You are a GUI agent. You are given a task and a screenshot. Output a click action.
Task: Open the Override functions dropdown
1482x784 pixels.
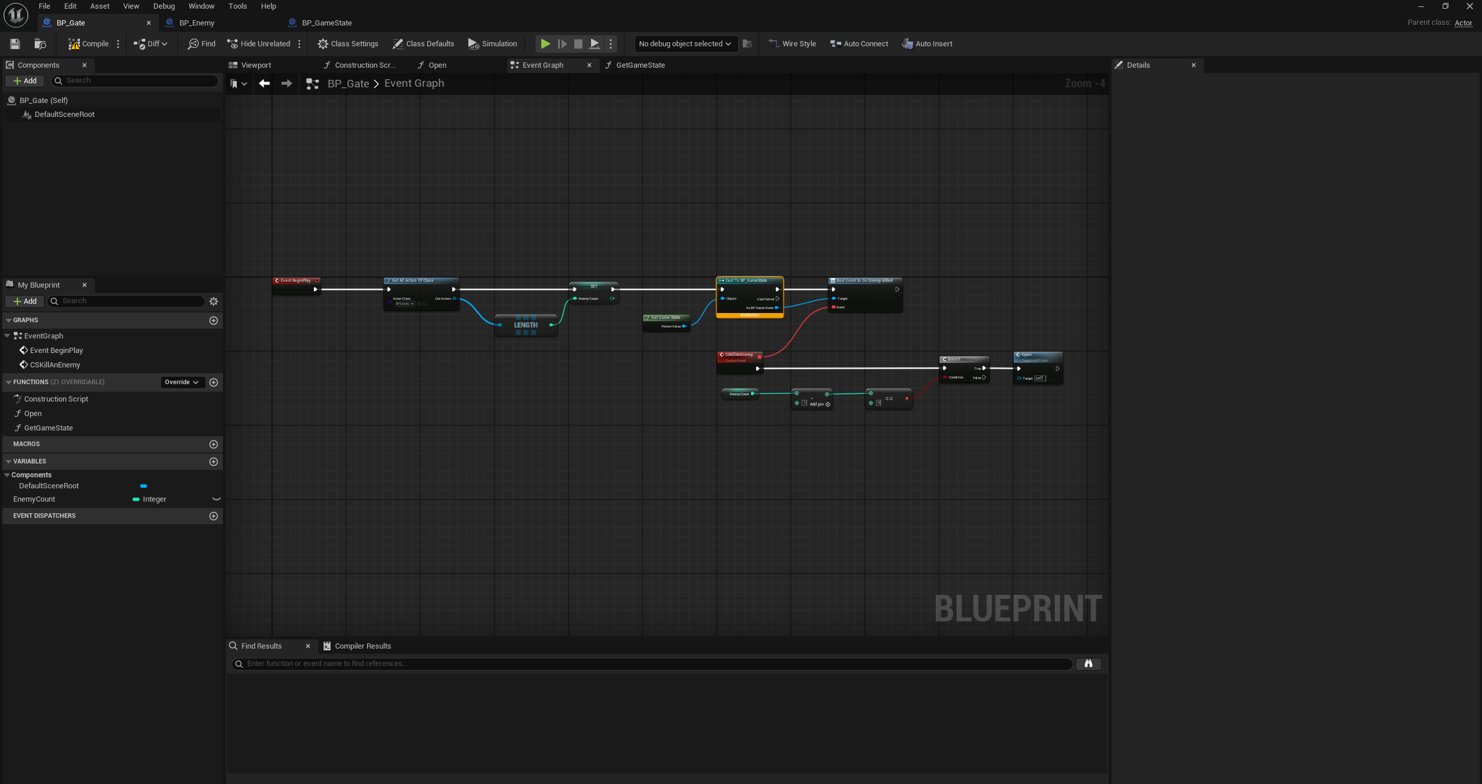click(182, 382)
